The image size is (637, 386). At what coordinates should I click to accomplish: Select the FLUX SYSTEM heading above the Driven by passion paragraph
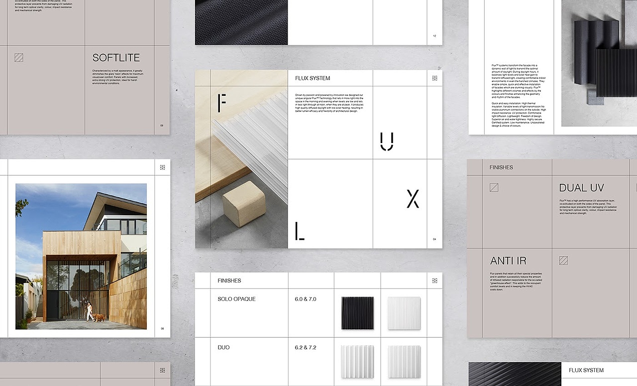[313, 78]
